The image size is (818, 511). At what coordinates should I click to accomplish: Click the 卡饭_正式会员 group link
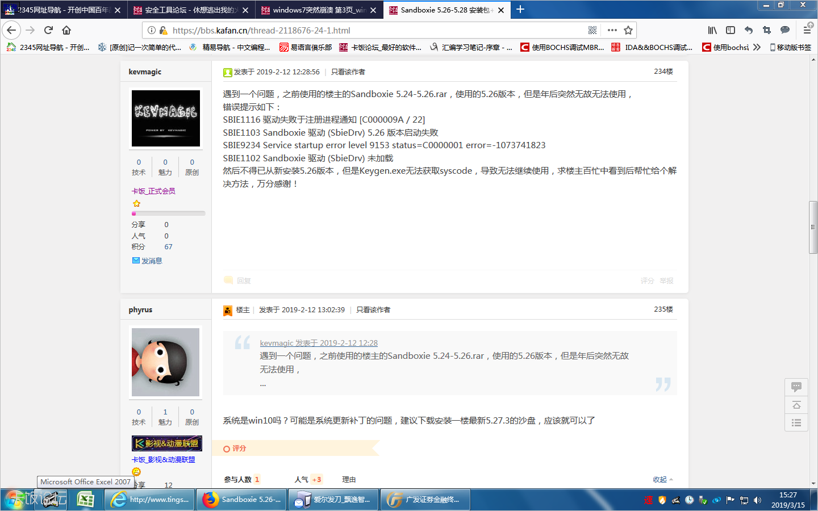[153, 191]
